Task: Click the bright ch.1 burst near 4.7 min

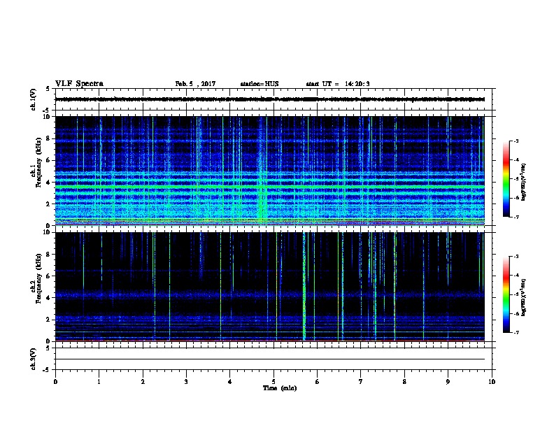Action: point(262,171)
